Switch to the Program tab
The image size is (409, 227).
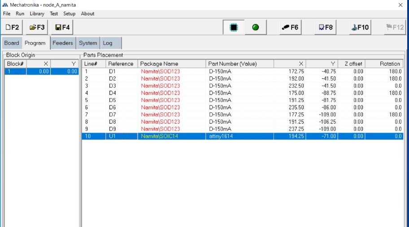pyautogui.click(x=35, y=43)
